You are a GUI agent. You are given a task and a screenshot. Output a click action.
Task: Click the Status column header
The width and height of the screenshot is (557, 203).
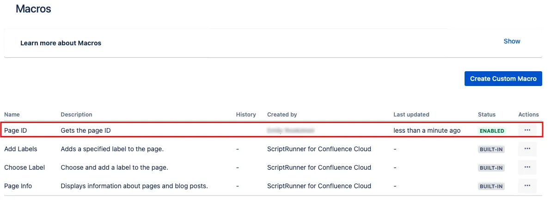487,114
